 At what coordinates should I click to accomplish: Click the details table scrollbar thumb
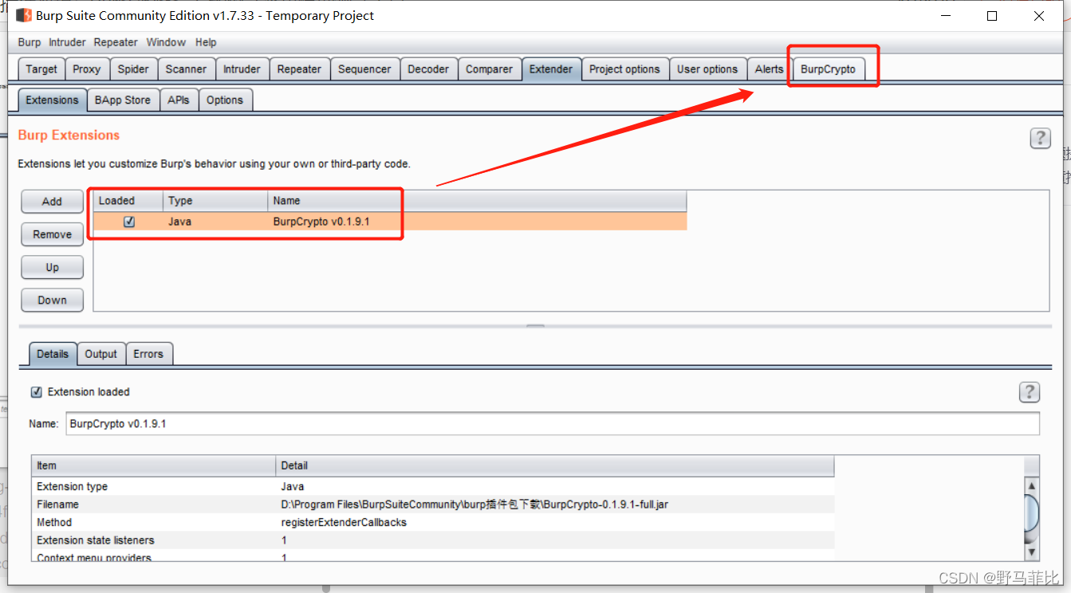[1031, 512]
